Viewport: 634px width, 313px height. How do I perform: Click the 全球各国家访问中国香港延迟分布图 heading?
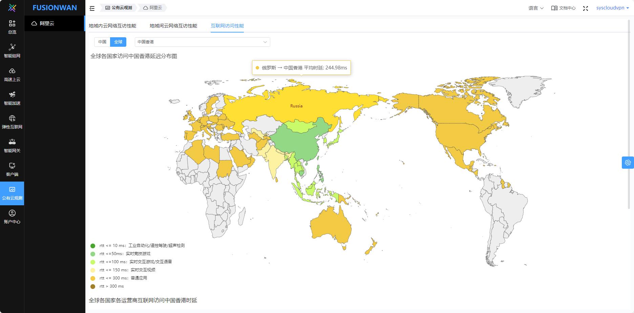(x=134, y=56)
